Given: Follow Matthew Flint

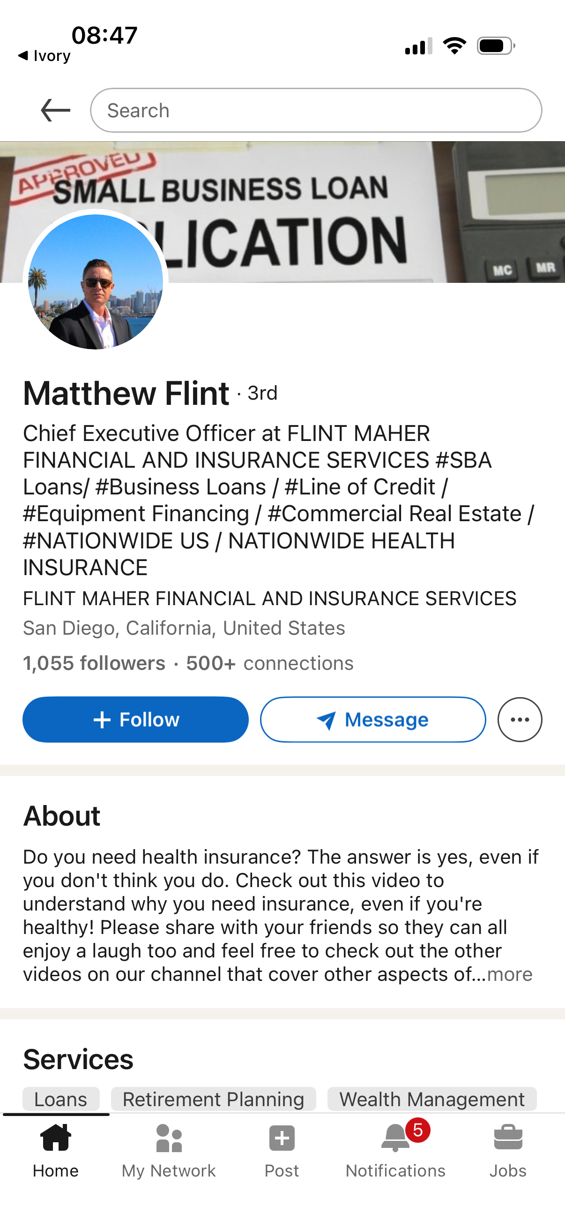Looking at the screenshot, I should pyautogui.click(x=135, y=720).
